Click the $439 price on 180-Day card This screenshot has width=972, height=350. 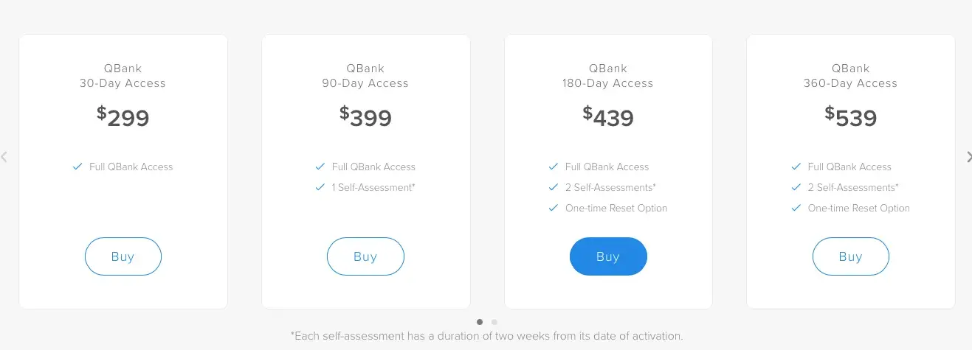click(608, 117)
